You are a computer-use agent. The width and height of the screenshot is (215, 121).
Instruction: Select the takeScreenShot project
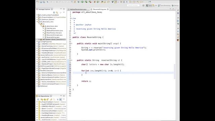click(x=46, y=79)
